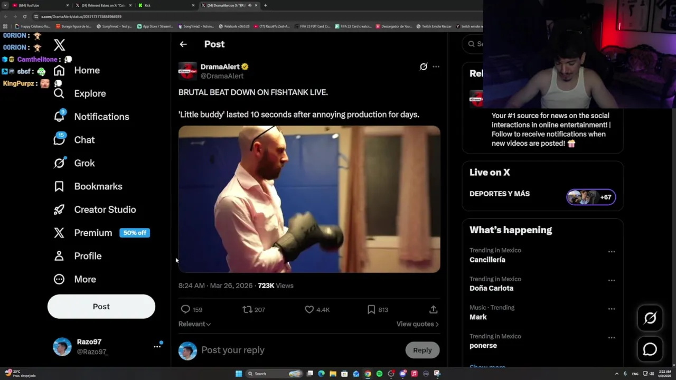The image size is (676, 380).
Task: Open the floating messages chat button
Action: pyautogui.click(x=650, y=349)
